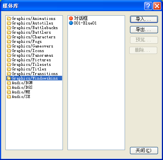Click the folder icon beside Graphics/Pictures
Screen dimensions: 163x160
pos(9,60)
